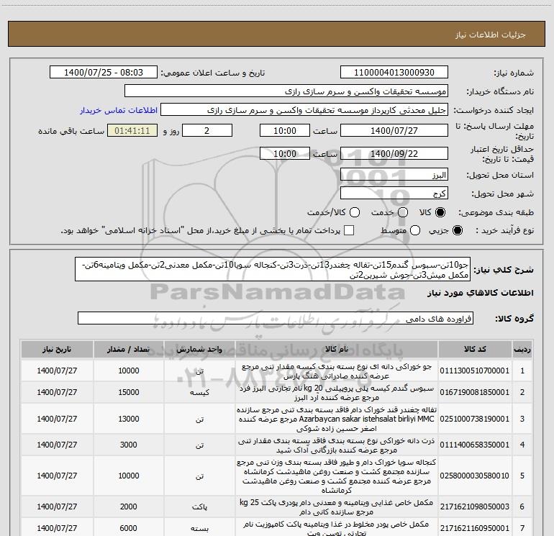
Task: Click the ردیف column header
Action: pyautogui.click(x=522, y=349)
